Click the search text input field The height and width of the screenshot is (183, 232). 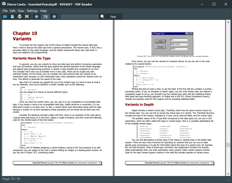click(79, 17)
